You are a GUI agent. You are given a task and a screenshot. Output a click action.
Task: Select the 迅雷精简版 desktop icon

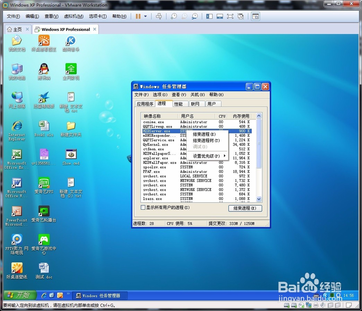pos(44,100)
